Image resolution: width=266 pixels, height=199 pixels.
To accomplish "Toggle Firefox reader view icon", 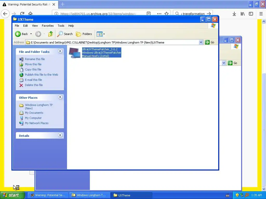I will click(148, 14).
